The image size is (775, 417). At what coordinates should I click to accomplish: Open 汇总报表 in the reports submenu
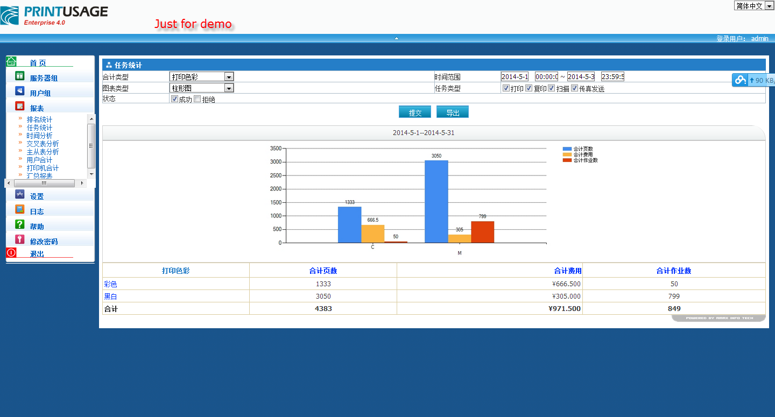coord(40,175)
